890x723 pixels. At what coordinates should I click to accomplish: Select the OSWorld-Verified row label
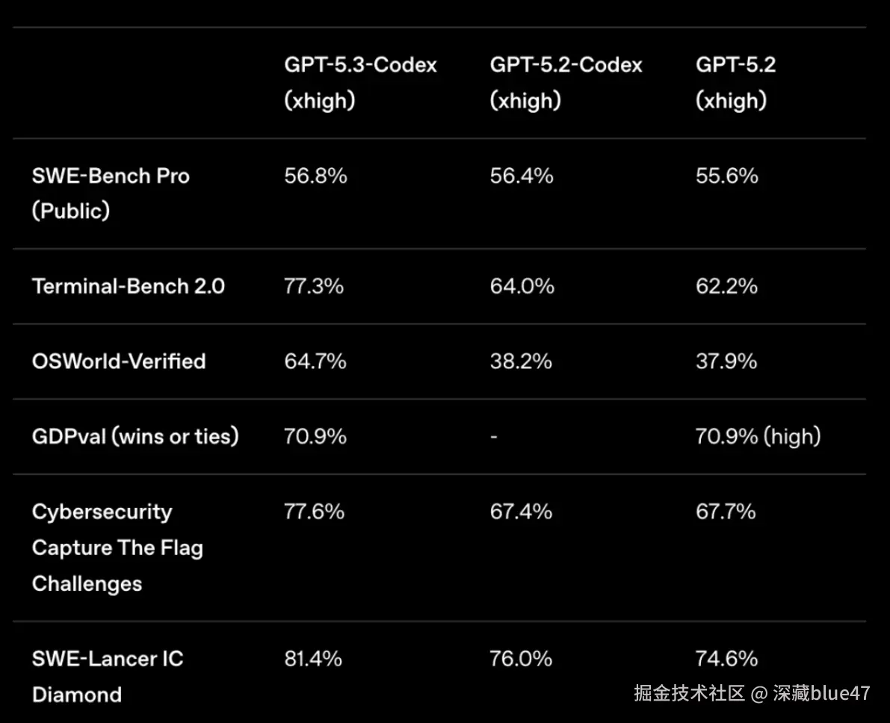[x=118, y=361]
